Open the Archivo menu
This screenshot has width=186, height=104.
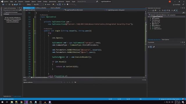pyautogui.click(x=6, y=1)
